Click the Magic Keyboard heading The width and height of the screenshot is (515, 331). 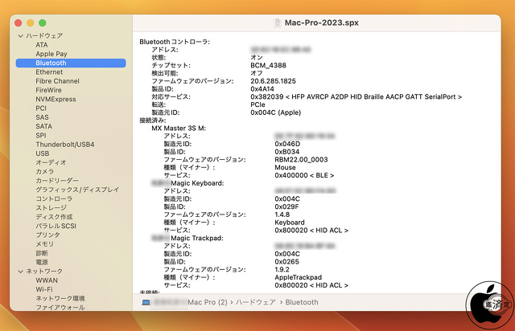[197, 183]
